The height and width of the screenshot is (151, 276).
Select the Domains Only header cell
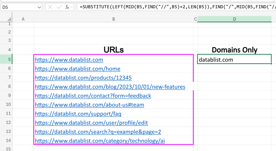click(234, 50)
